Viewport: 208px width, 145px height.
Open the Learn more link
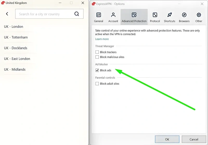(x=102, y=39)
